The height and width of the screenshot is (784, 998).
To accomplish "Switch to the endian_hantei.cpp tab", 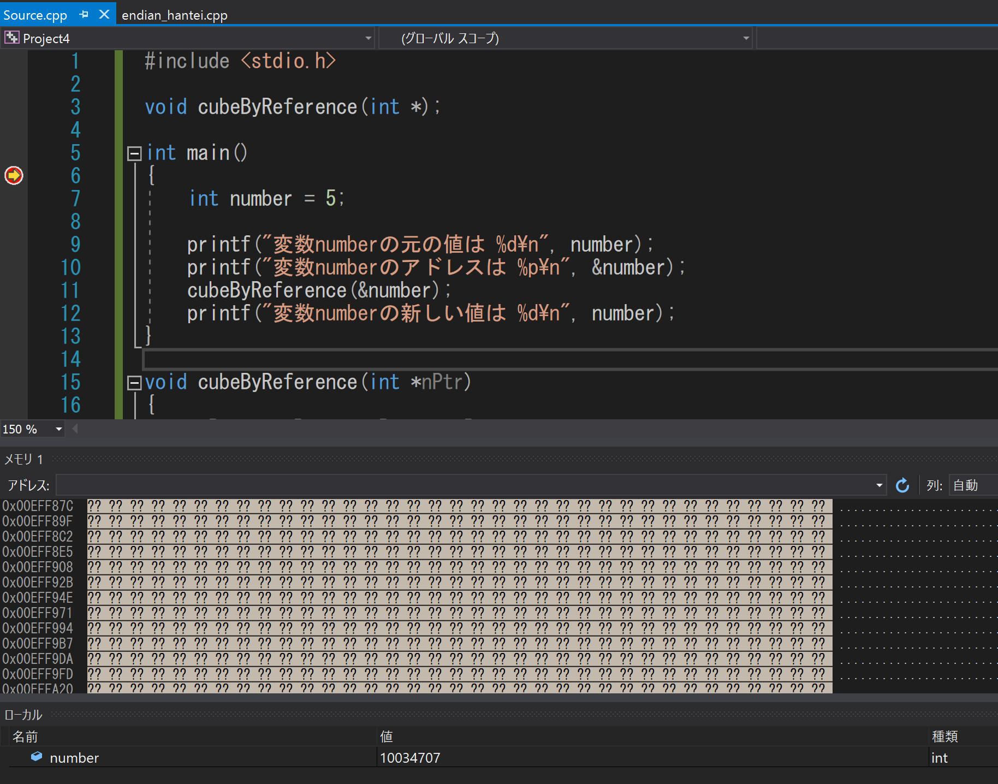I will pos(175,15).
